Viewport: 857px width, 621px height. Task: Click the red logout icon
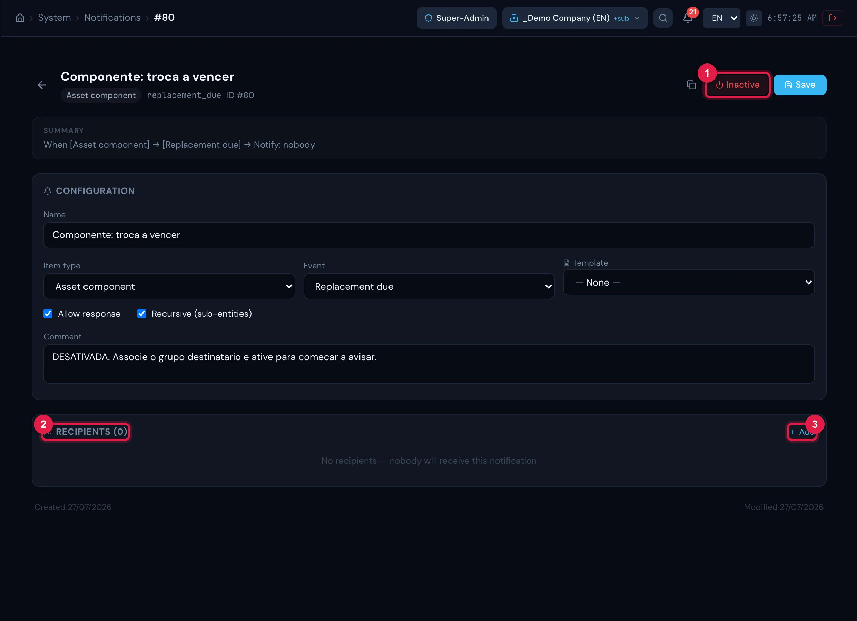(833, 18)
